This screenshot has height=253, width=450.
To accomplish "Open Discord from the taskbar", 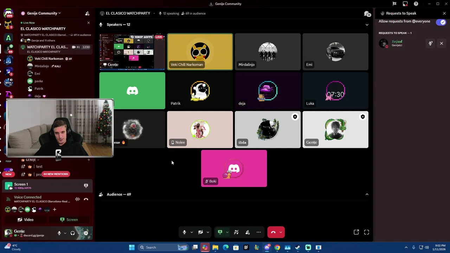I will pyautogui.click(x=267, y=247).
